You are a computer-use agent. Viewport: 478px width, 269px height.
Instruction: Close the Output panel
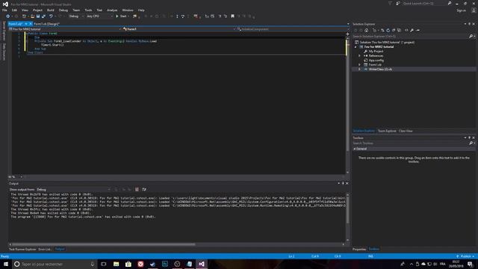[347, 183]
